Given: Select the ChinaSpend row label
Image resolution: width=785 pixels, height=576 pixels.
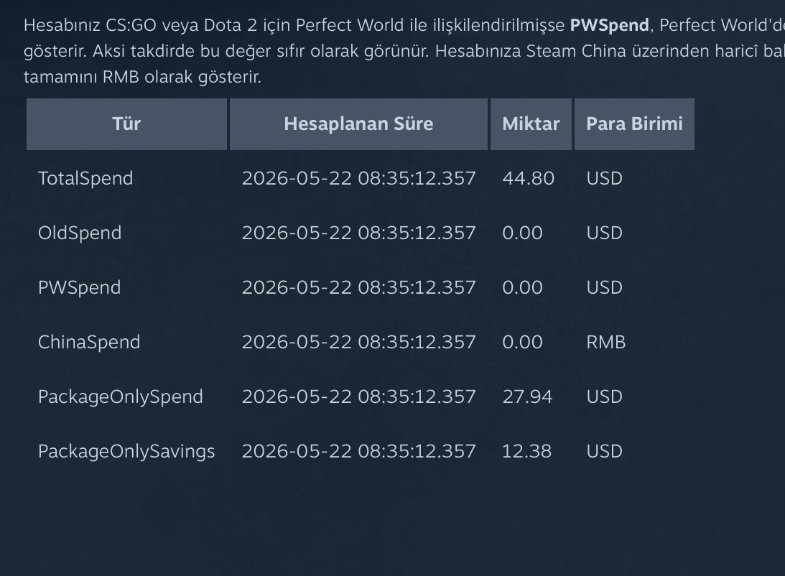Looking at the screenshot, I should (89, 343).
